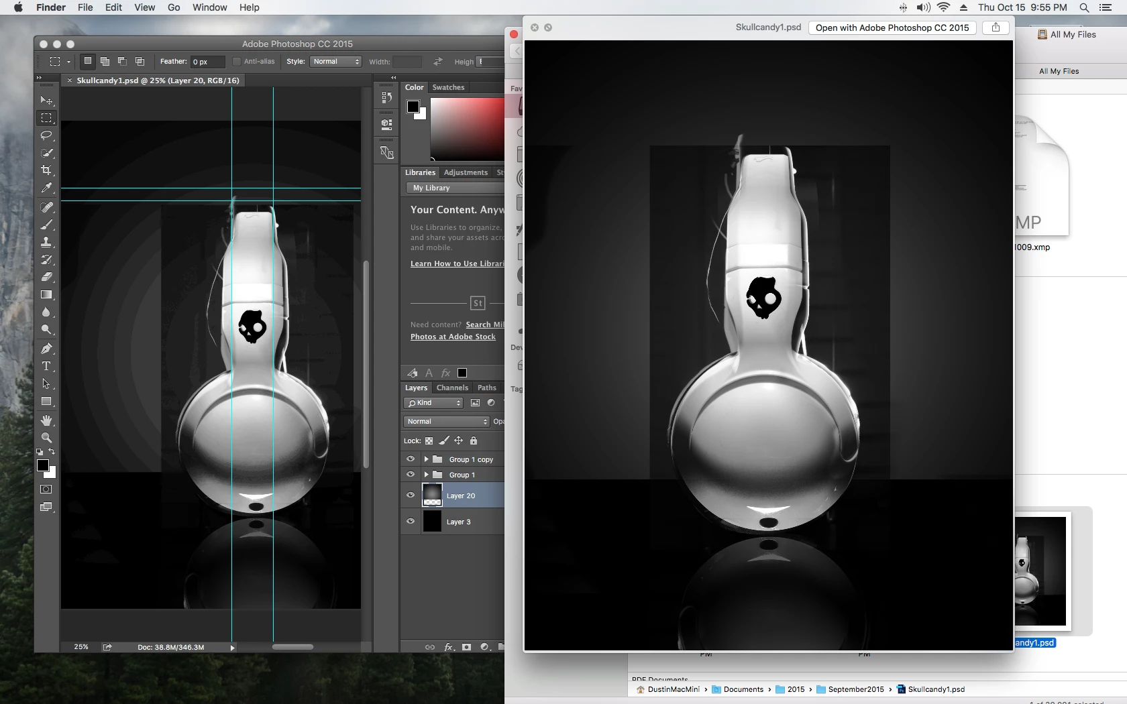
Task: Click Open with Adobe Photoshop CC 2015
Action: tap(892, 27)
